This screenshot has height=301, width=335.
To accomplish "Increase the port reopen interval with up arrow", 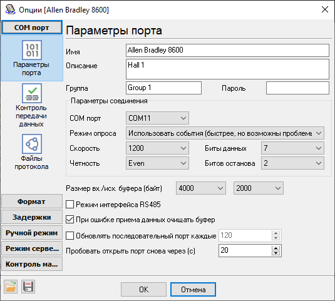I will (x=276, y=248).
